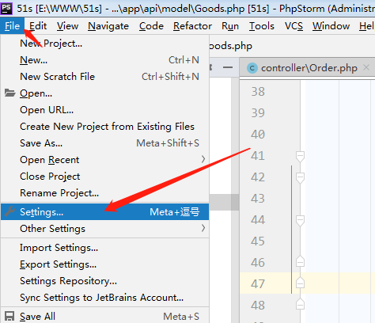Image resolution: width=375 pixels, height=323 pixels.
Task: Click the PhpStorm logo in title bar
Action: [x=6, y=8]
